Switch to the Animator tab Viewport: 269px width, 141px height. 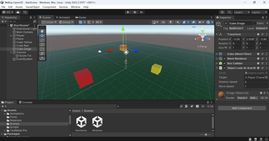pyautogui.click(x=63, y=18)
